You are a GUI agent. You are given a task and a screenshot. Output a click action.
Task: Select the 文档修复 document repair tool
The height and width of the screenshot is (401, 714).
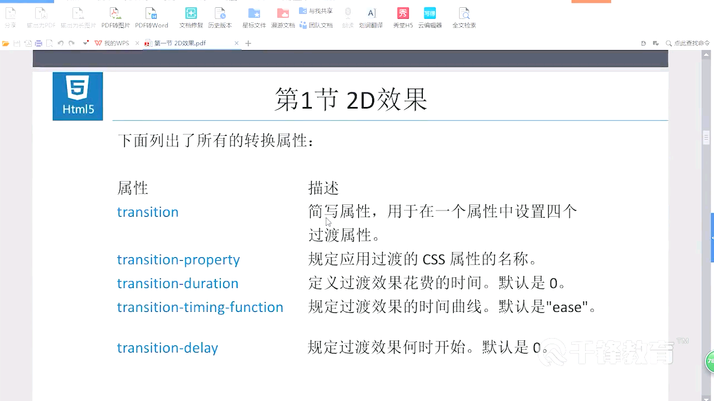(191, 17)
